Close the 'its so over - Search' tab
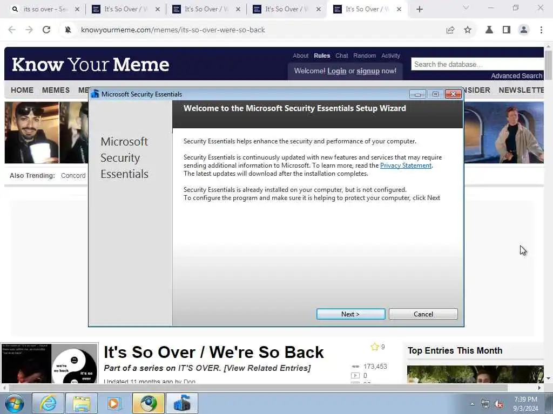This screenshot has width=553, height=414. 77,9
